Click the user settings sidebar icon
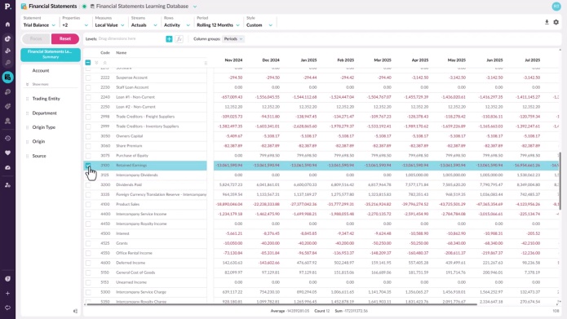The image size is (567, 319). pyautogui.click(x=7, y=185)
